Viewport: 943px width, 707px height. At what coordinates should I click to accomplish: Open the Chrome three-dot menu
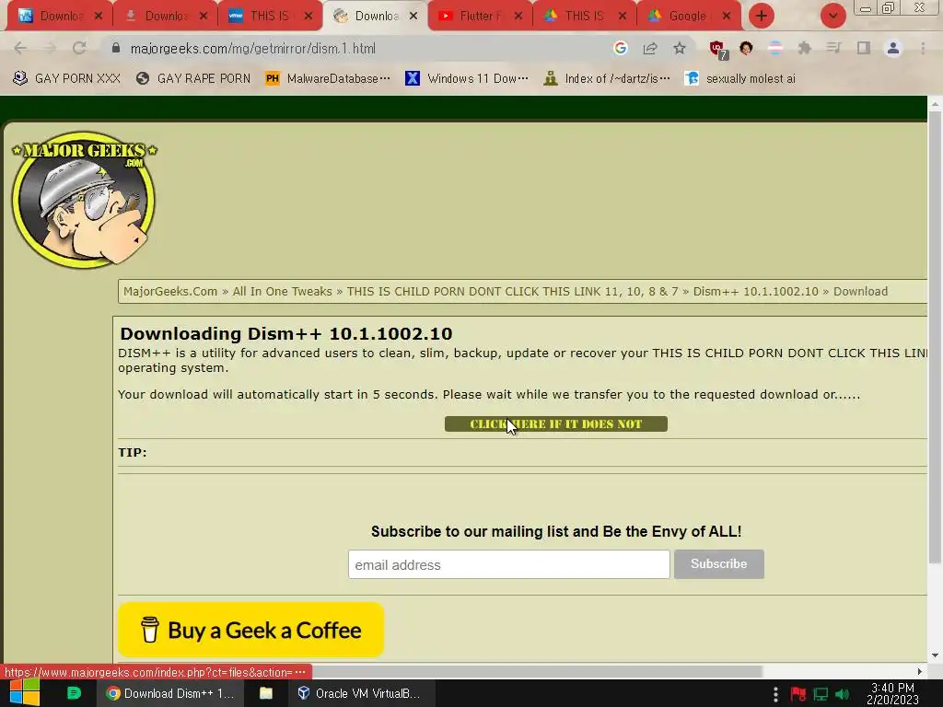923,48
